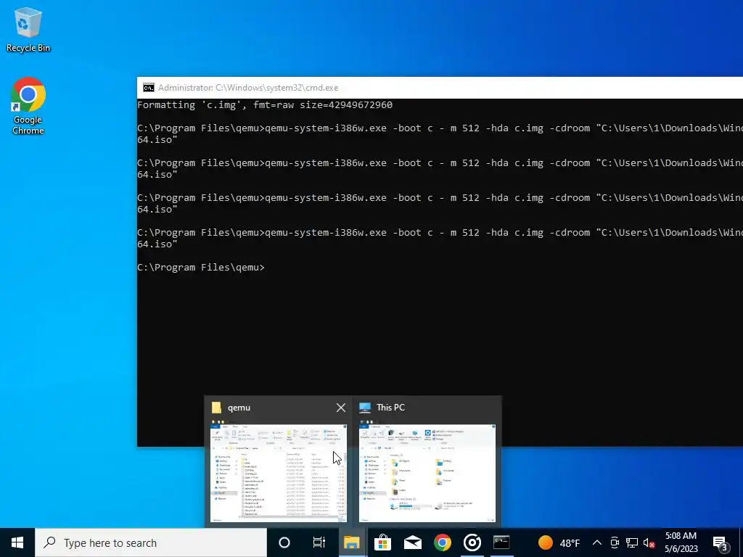Click the last 'C:\Program Files\qemu>' prompt
This screenshot has width=743, height=557.
[x=201, y=267]
